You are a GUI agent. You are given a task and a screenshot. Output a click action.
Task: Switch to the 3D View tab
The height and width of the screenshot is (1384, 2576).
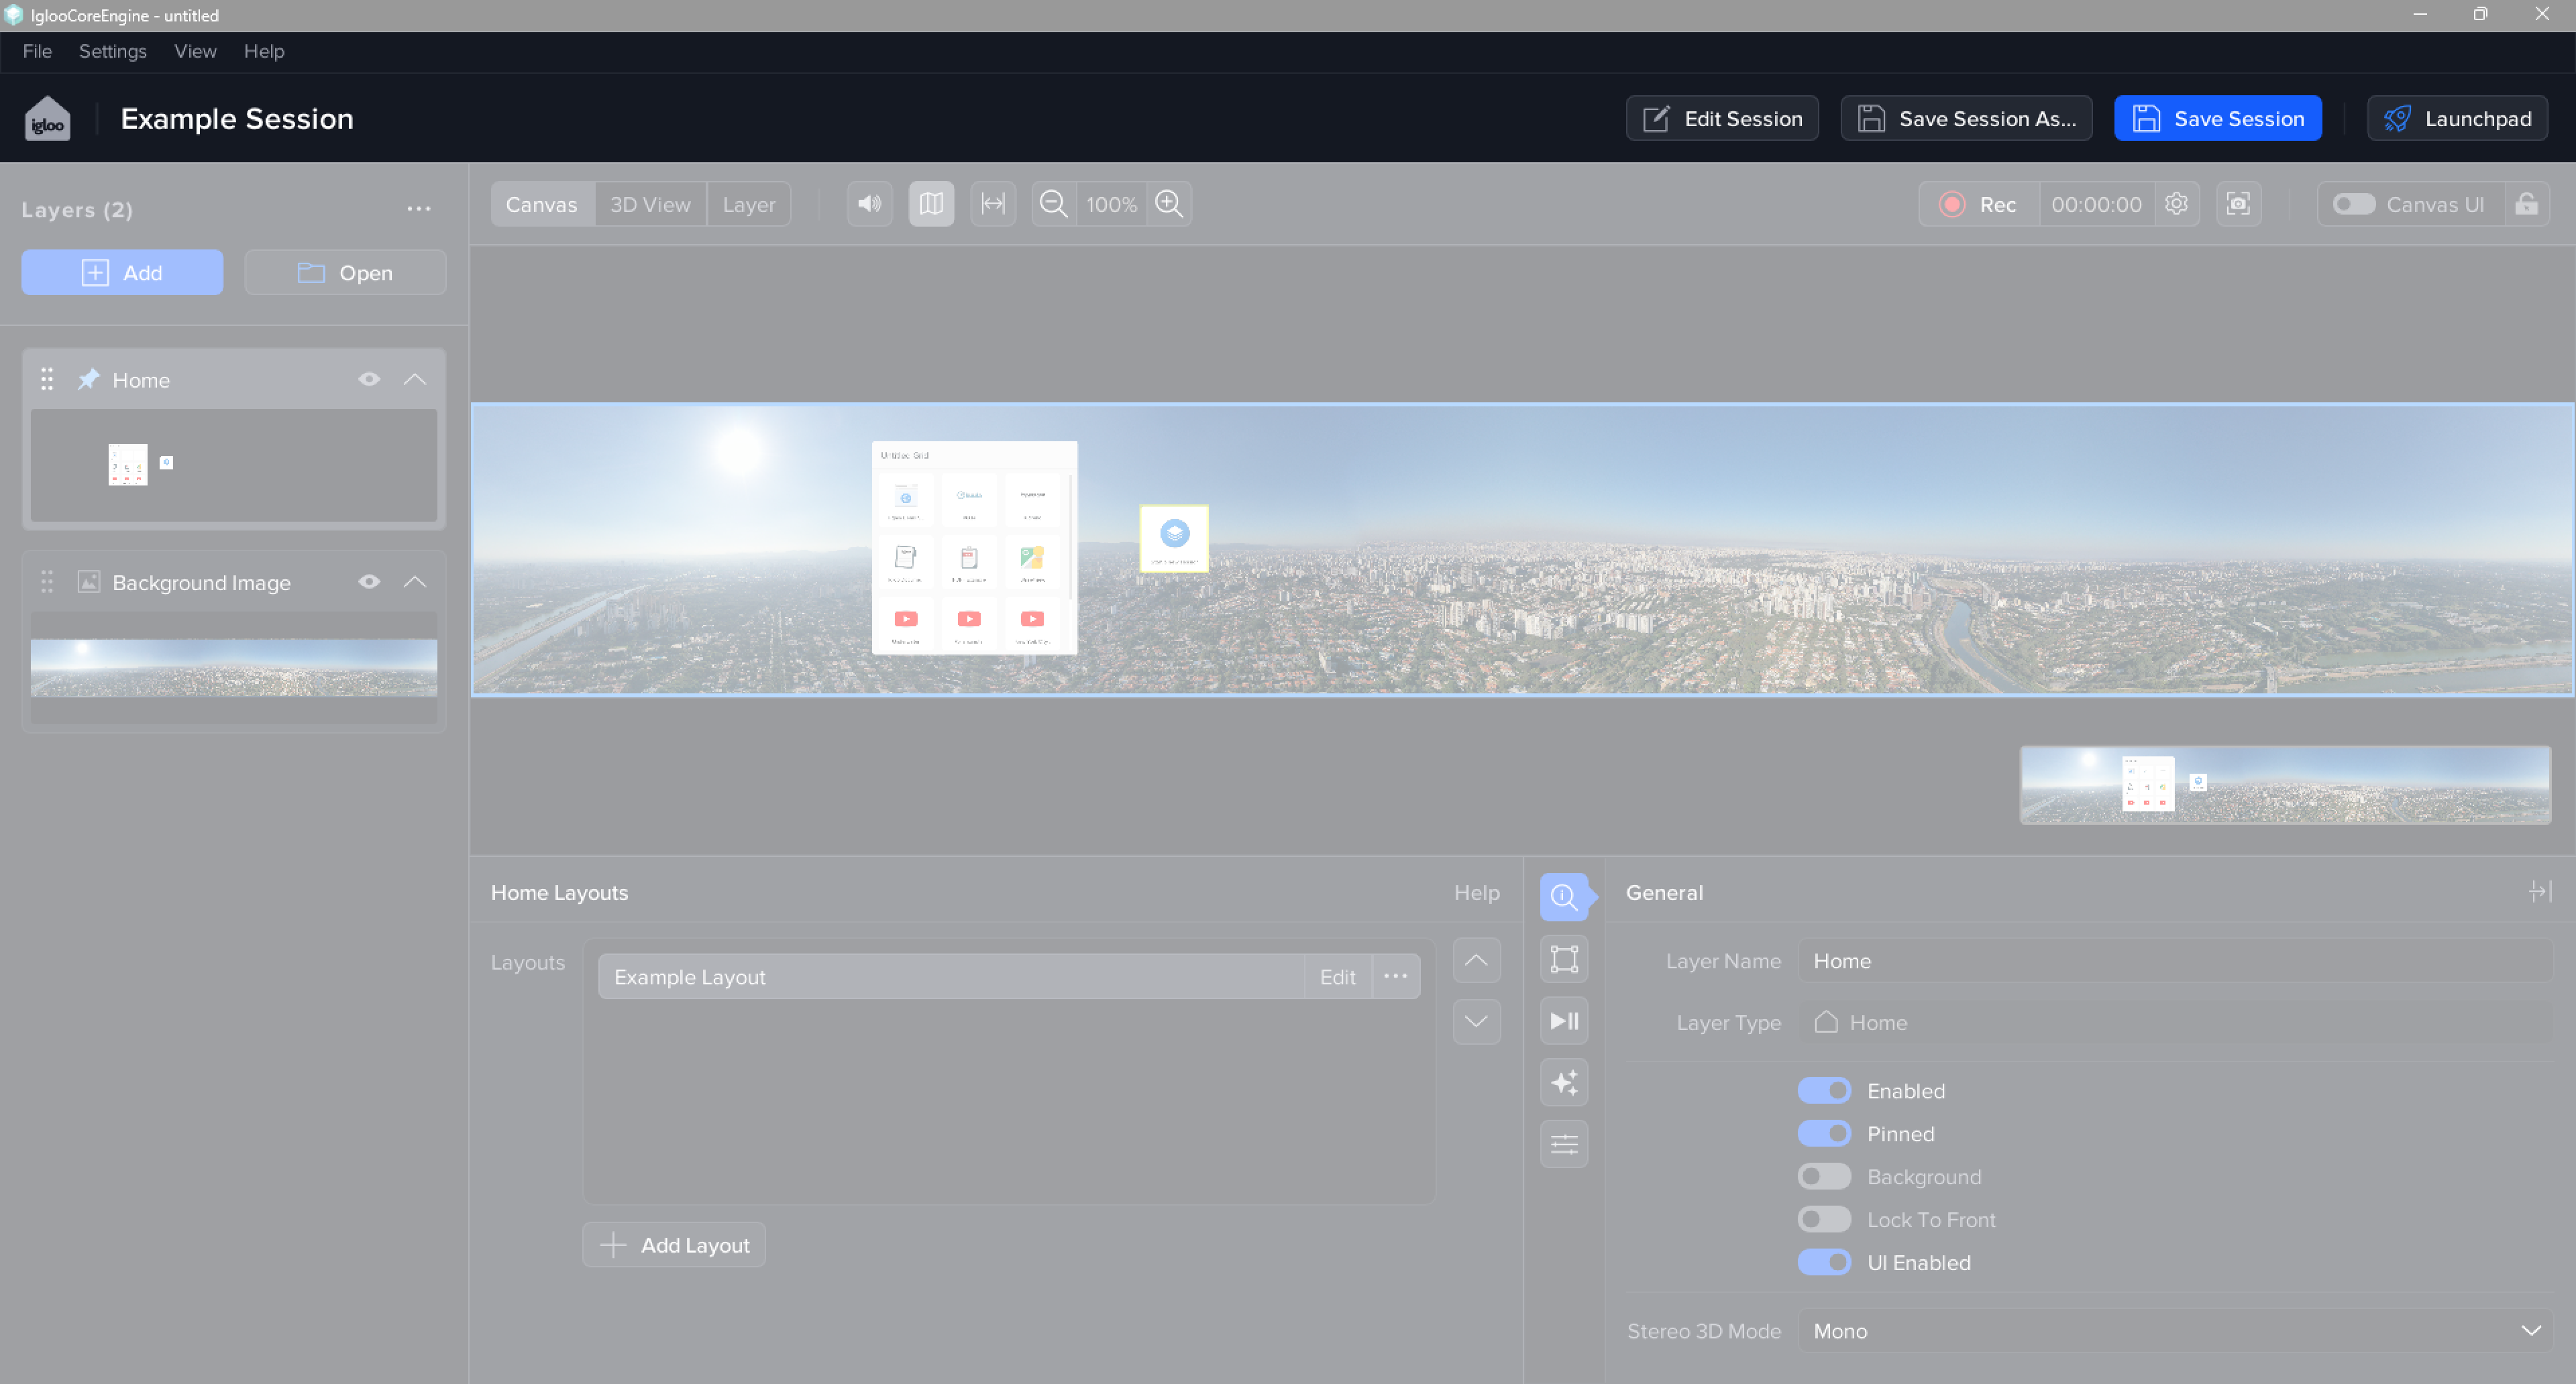point(650,204)
